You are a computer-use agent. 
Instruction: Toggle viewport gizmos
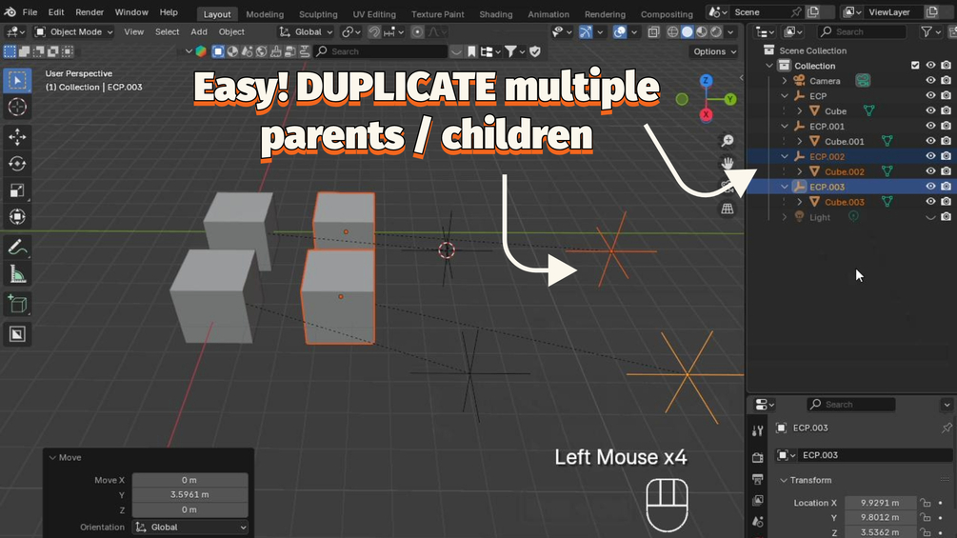pos(586,31)
